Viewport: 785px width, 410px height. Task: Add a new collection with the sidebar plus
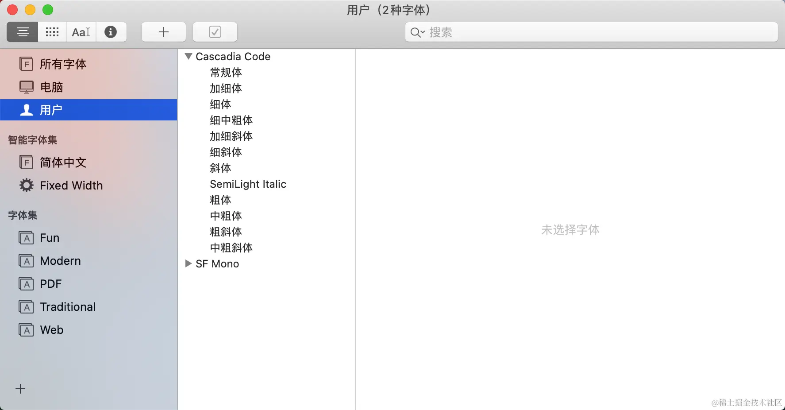point(20,389)
